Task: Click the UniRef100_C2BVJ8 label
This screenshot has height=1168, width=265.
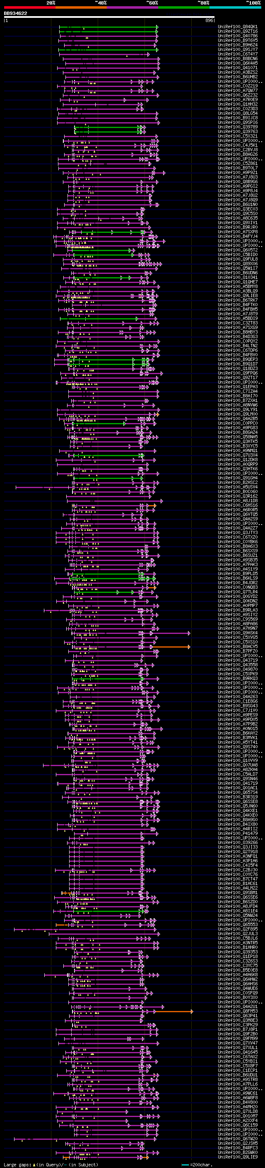Action: pyautogui.click(x=238, y=150)
